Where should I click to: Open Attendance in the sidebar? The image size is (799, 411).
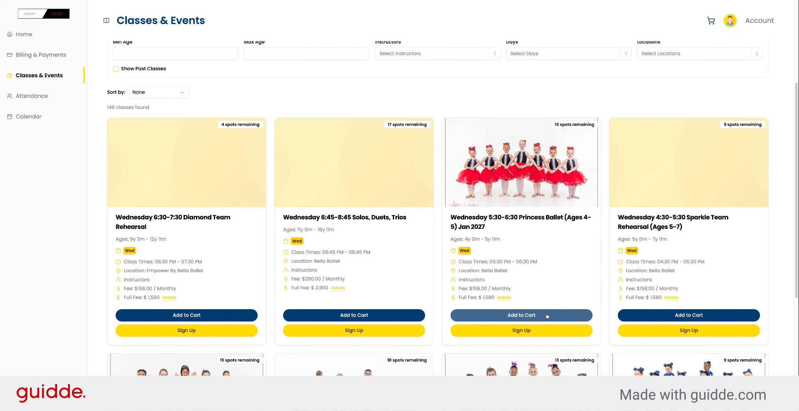(x=32, y=96)
